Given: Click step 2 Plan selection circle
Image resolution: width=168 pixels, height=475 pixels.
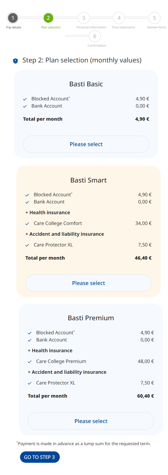Looking at the screenshot, I should (48, 18).
